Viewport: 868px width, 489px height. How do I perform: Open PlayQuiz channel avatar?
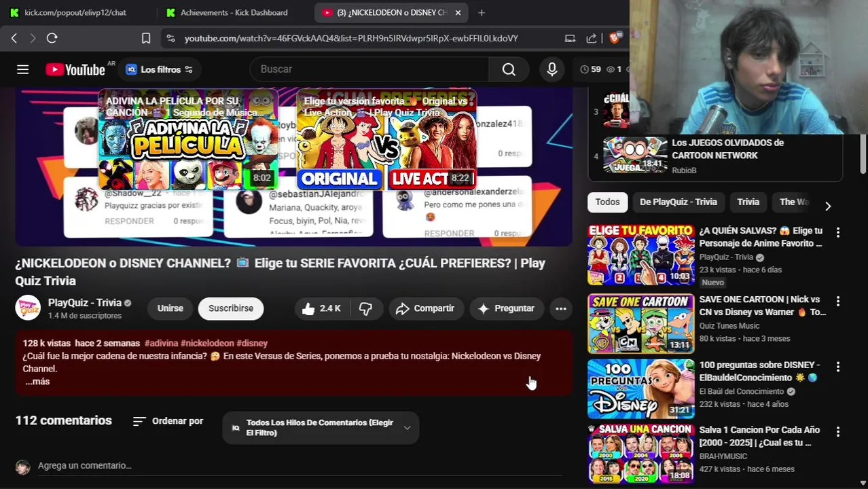coord(28,308)
